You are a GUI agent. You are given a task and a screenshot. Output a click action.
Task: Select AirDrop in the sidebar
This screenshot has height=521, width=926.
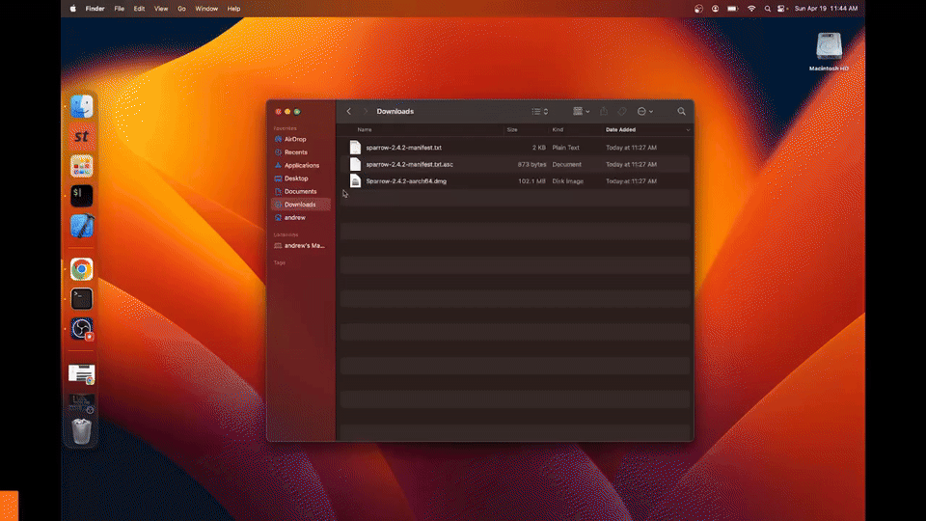[x=294, y=139]
